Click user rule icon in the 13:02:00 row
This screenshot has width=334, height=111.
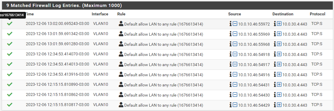point(121,23)
